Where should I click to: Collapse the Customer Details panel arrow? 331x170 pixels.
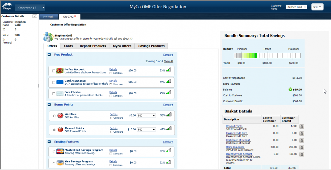[35, 16]
